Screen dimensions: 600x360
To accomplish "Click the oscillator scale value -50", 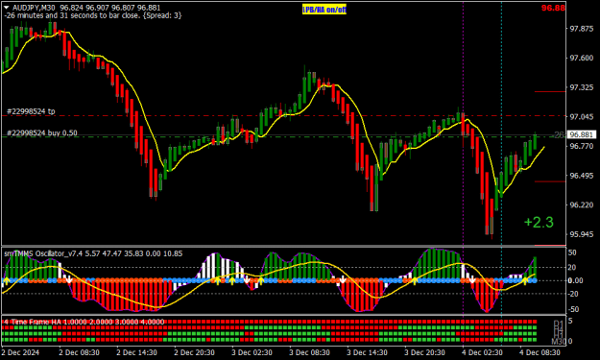I will pos(573,309).
